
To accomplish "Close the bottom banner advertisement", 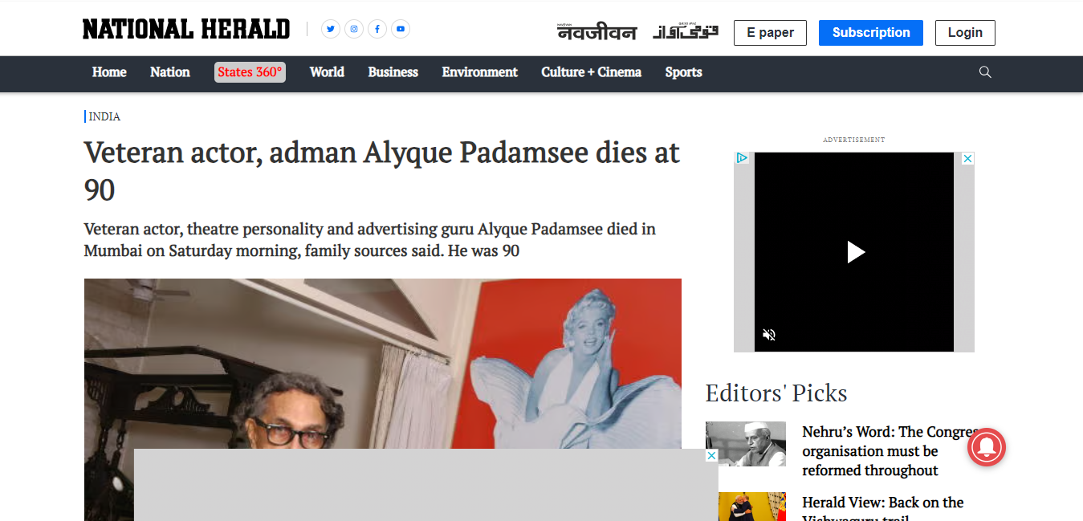I will (x=710, y=455).
